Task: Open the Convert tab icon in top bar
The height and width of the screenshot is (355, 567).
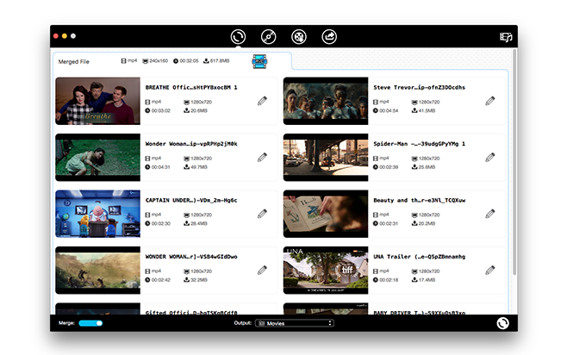Action: tap(238, 37)
